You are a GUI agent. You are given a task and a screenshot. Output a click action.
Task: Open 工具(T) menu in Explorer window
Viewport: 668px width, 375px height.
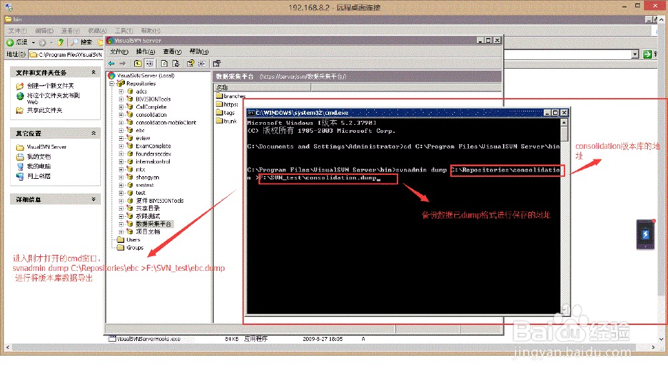click(124, 31)
